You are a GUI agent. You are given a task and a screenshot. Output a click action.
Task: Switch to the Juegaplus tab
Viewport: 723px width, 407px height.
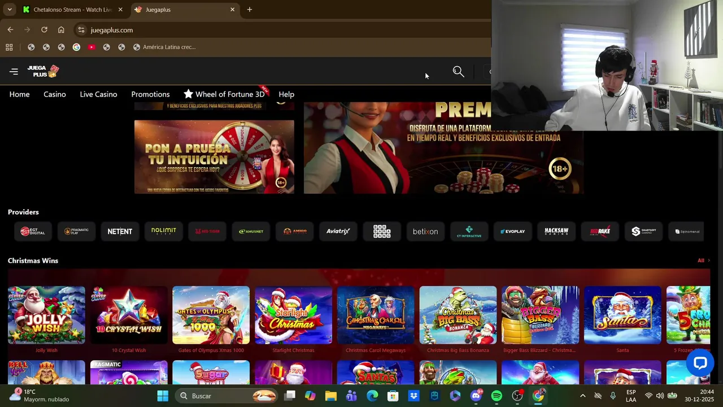(185, 10)
